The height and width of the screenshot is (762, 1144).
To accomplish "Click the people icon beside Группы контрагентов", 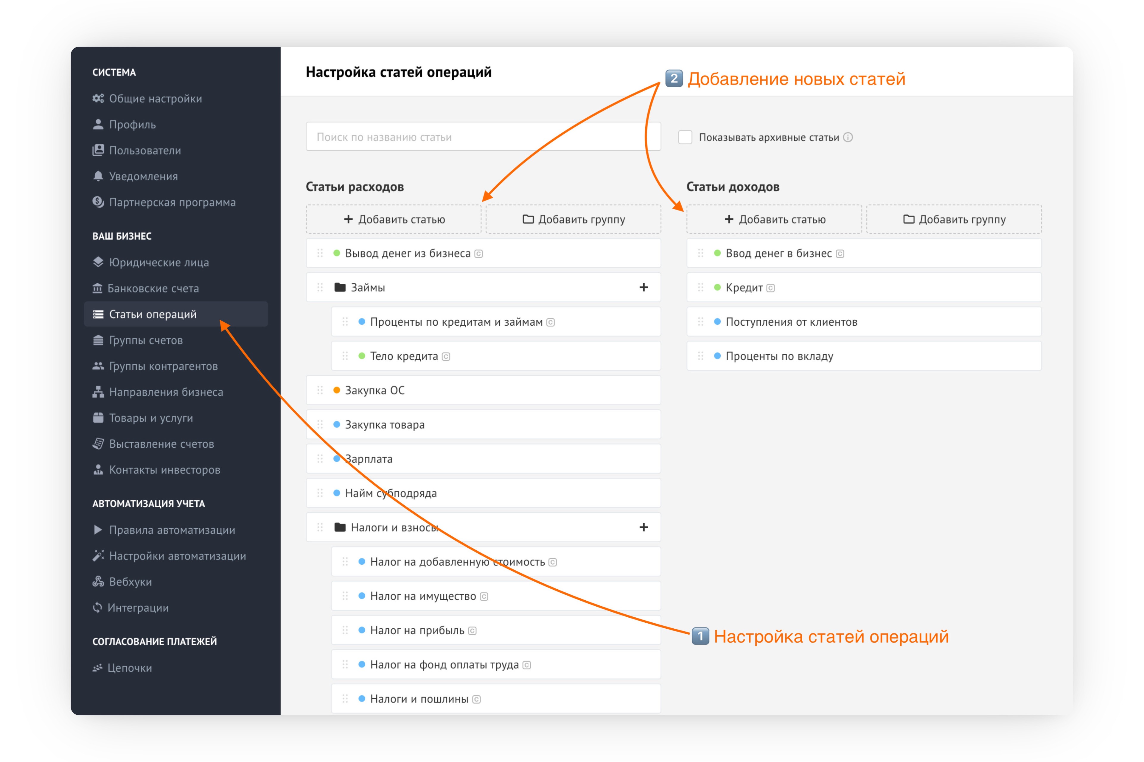I will 98,366.
